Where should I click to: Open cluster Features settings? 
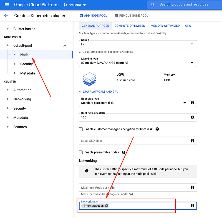pyautogui.click(x=20, y=127)
